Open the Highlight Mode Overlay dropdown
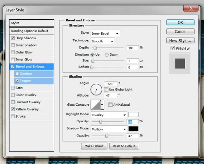204x164 pixels. click(x=109, y=115)
